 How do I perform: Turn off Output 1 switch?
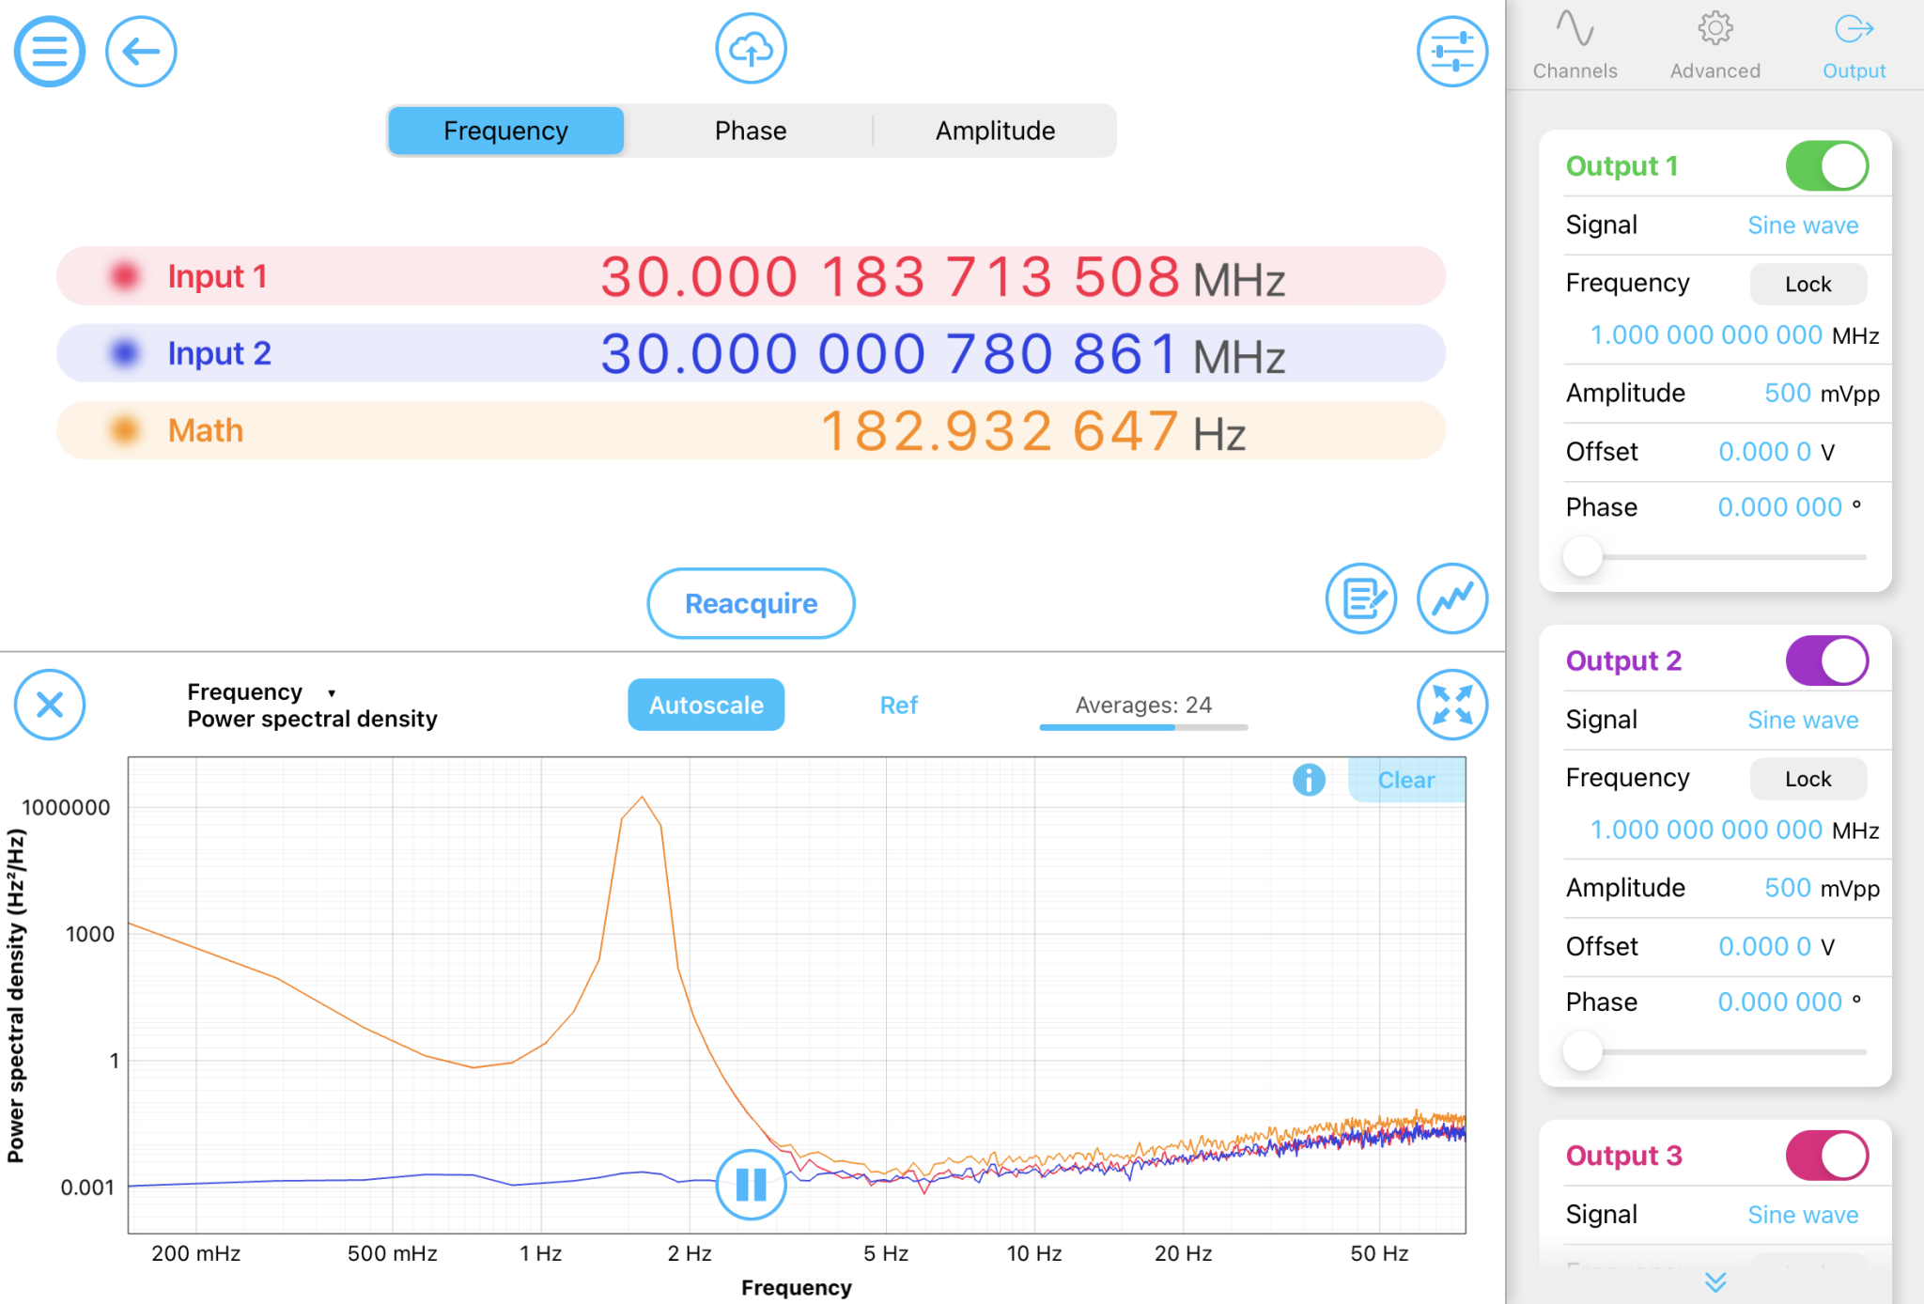coord(1825,166)
